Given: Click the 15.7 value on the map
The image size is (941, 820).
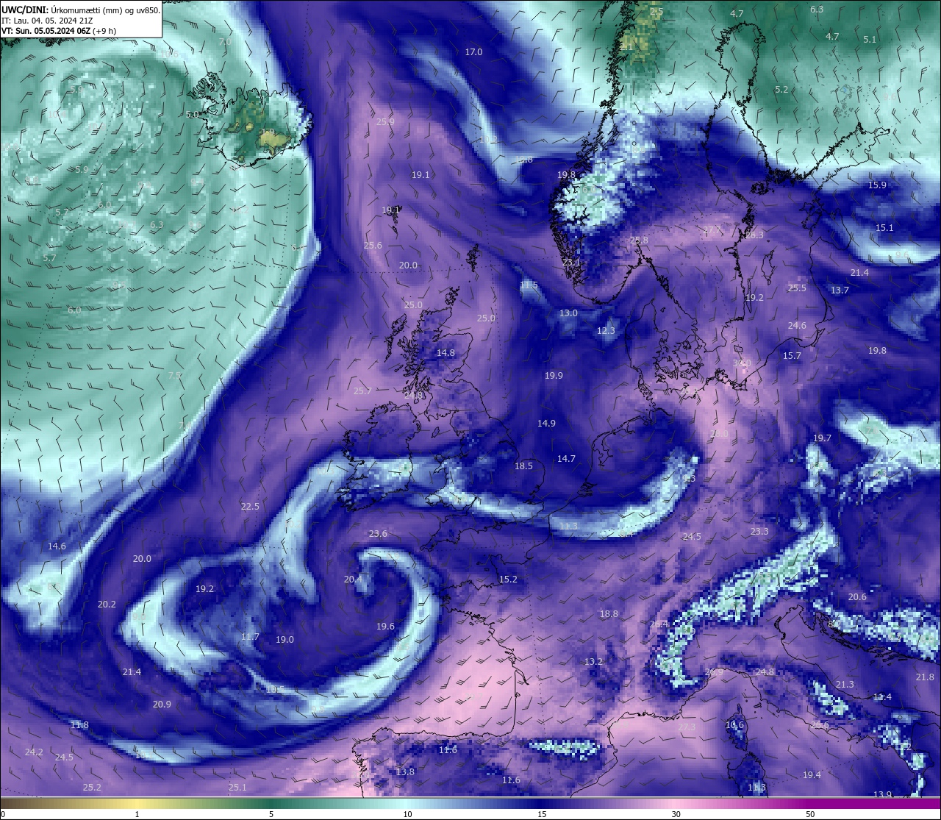Looking at the screenshot, I should coord(792,356).
